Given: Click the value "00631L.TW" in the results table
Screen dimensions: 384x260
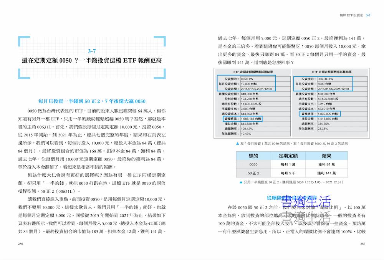Looking at the screenshot, I should (326, 79).
